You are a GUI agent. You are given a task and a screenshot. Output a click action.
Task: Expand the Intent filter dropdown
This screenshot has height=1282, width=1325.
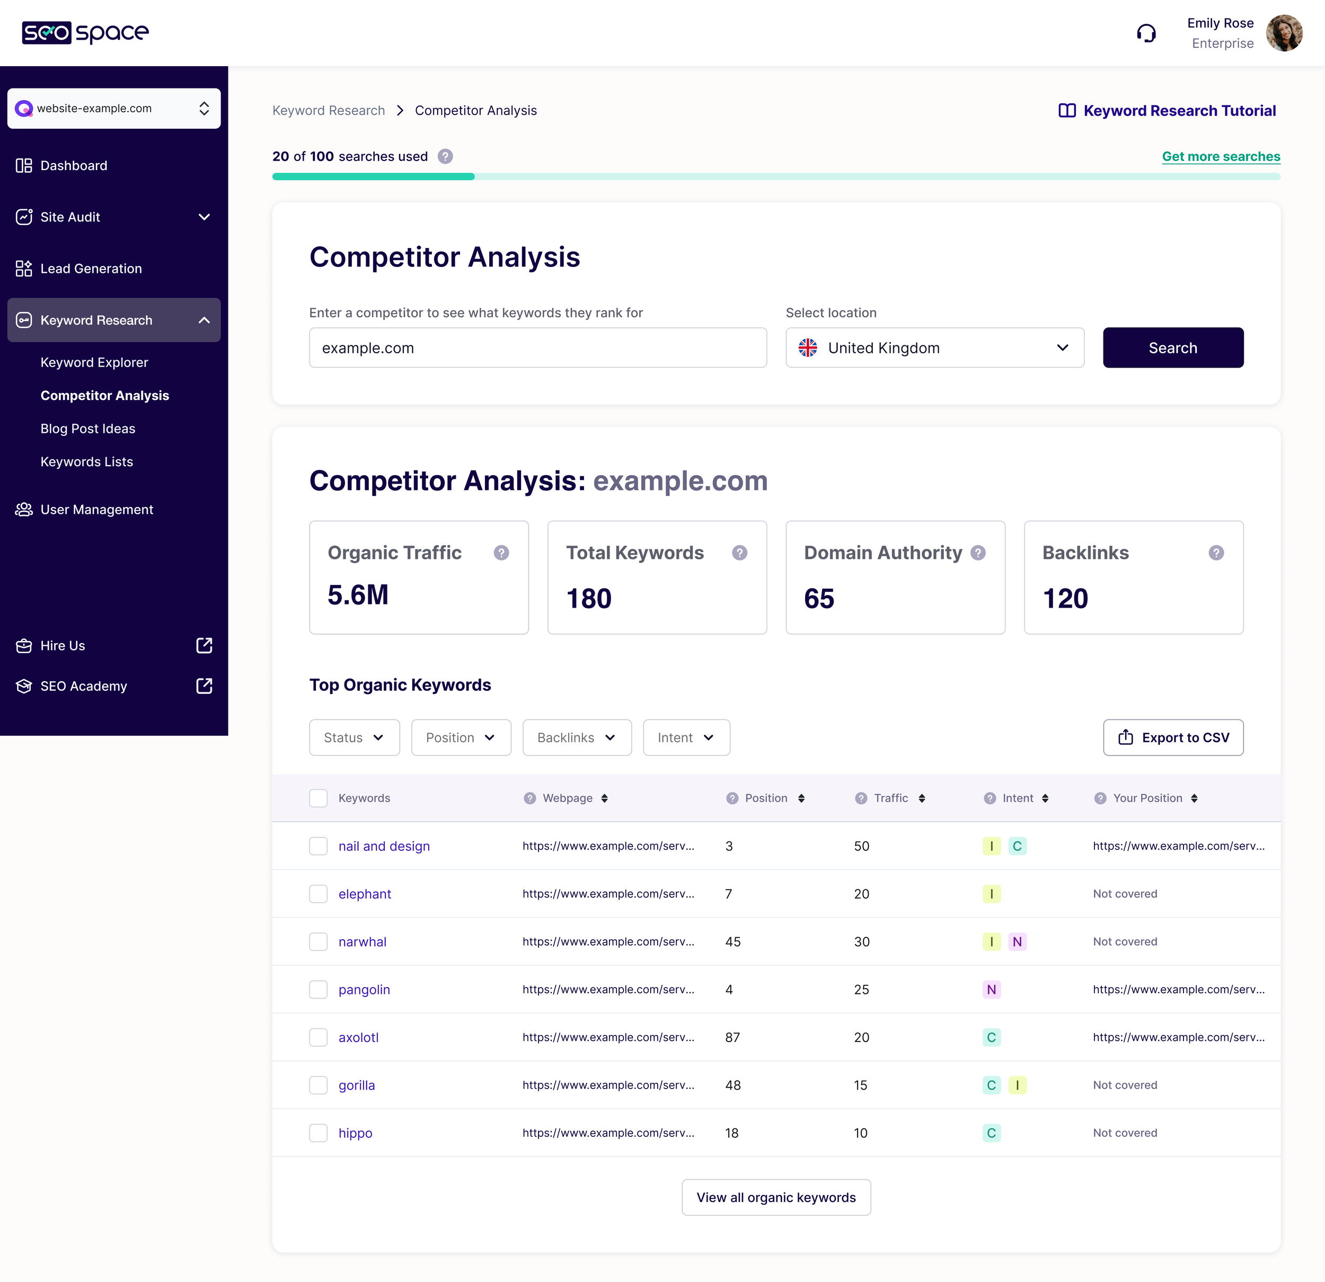tap(686, 737)
